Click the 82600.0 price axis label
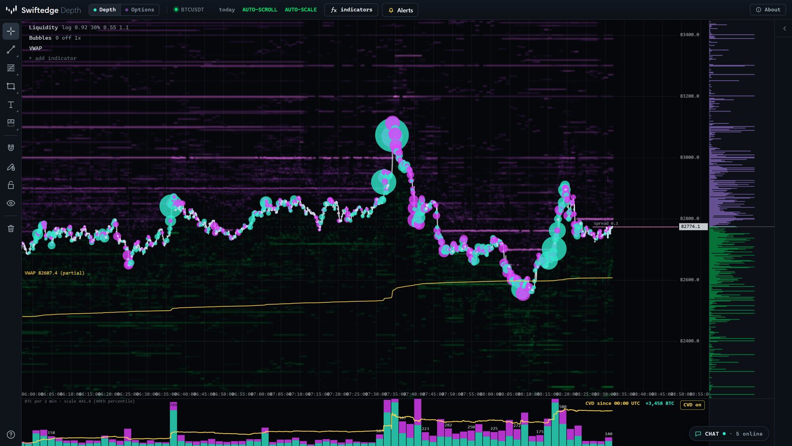 (x=690, y=280)
